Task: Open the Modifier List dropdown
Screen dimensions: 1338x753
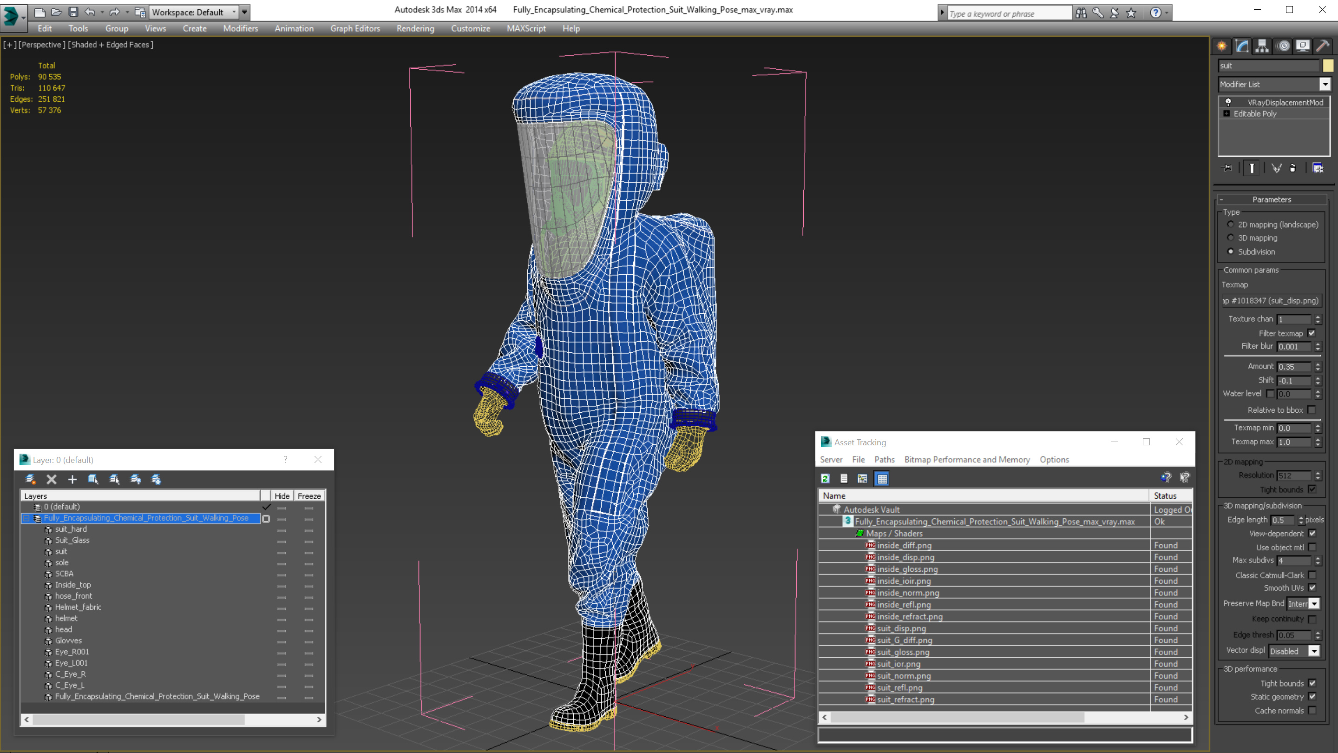Action: coord(1325,84)
